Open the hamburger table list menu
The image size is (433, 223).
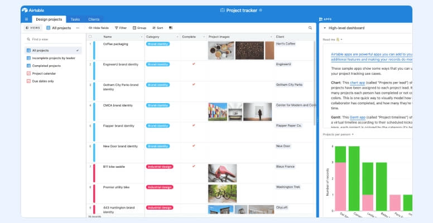coord(26,19)
